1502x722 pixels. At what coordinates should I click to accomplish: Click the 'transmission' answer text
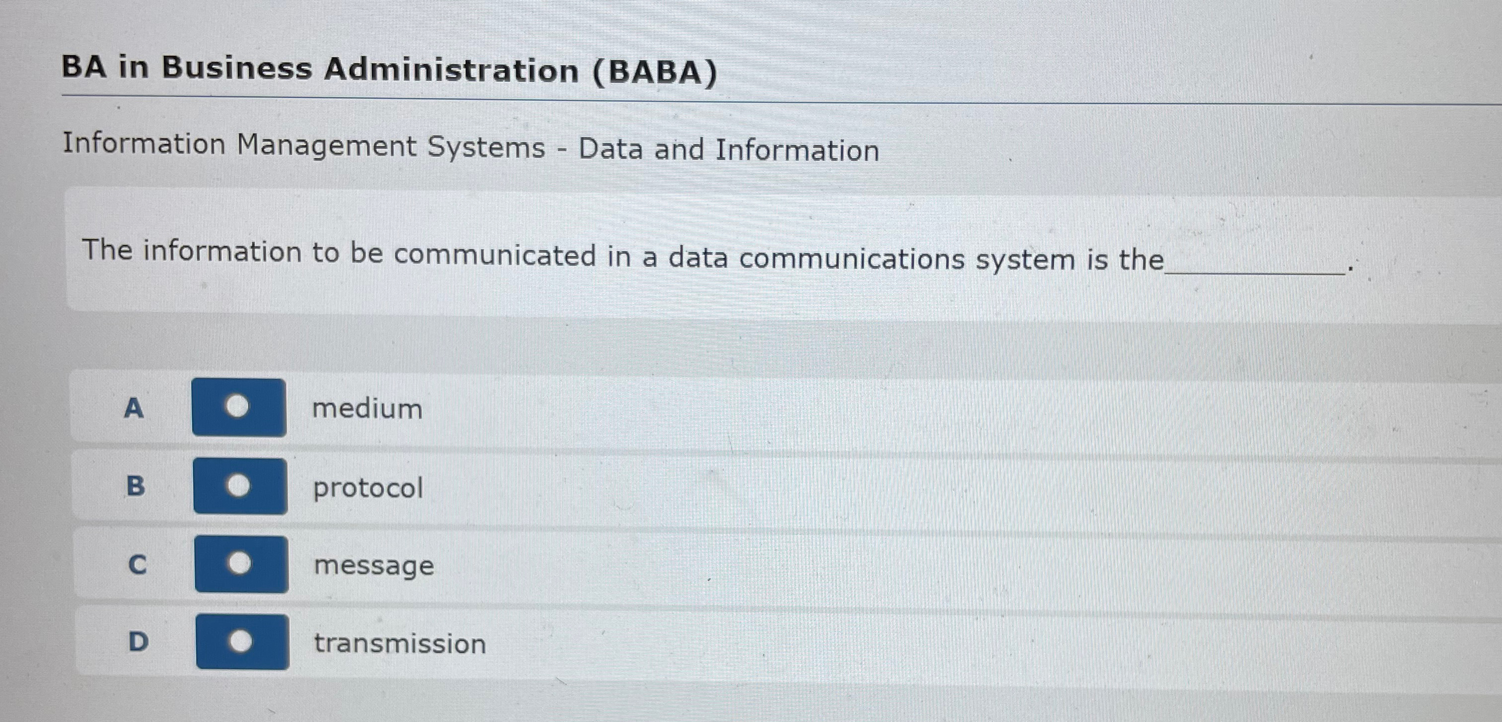400,644
